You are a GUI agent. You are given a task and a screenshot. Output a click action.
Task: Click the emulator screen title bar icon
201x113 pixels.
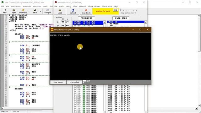click(x=52, y=30)
